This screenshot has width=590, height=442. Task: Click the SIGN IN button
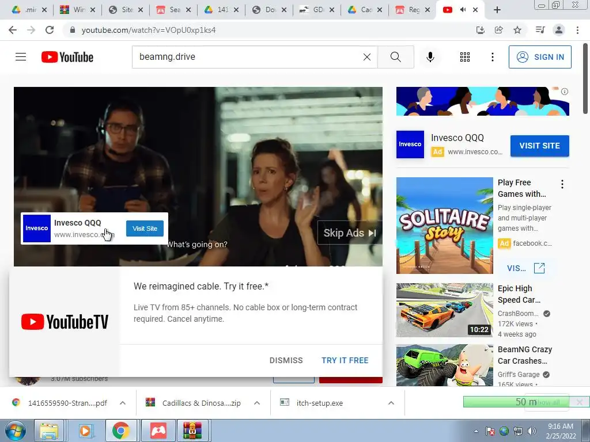click(540, 57)
